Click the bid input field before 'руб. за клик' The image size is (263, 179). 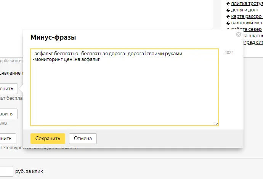(x=6, y=171)
